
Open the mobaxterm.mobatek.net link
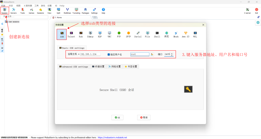[112, 137]
